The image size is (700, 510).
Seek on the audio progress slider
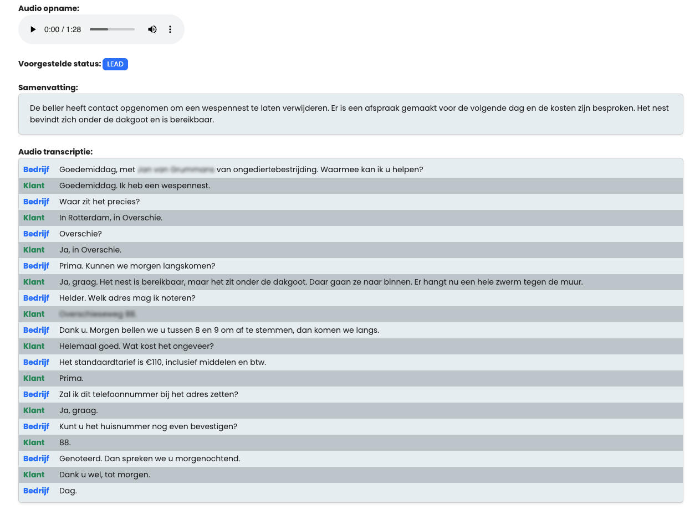(112, 29)
